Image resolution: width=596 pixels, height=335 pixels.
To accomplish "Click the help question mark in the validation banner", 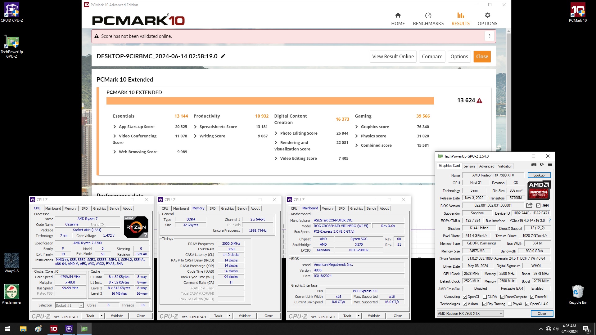I will 489,36.
